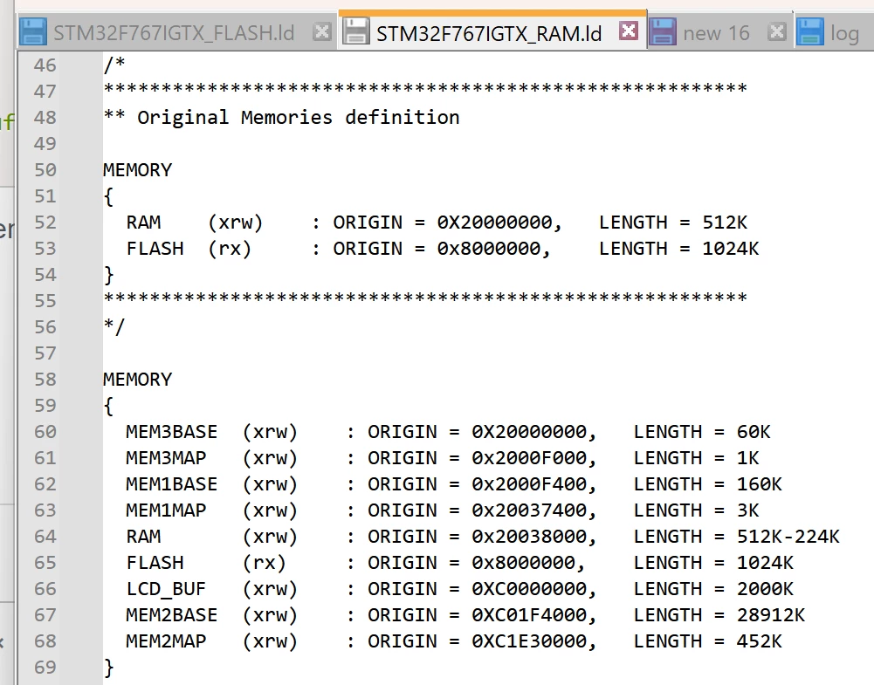
Task: Click the save icon on STM32F767IGTX_FLASH.ld tab
Action: pos(33,31)
